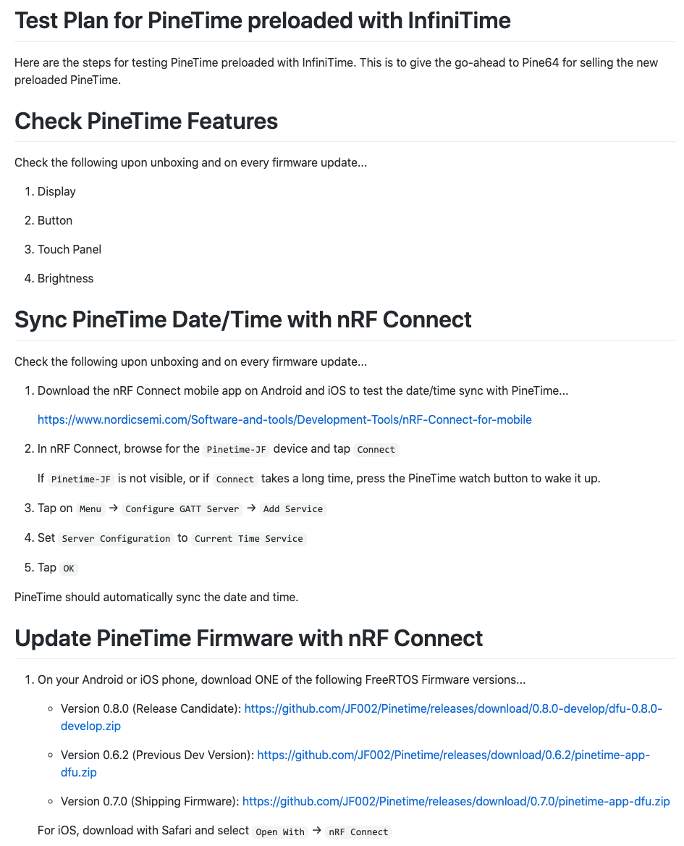This screenshot has height=846, width=684.
Task: Click the 'Open With' code label
Action: 279,832
